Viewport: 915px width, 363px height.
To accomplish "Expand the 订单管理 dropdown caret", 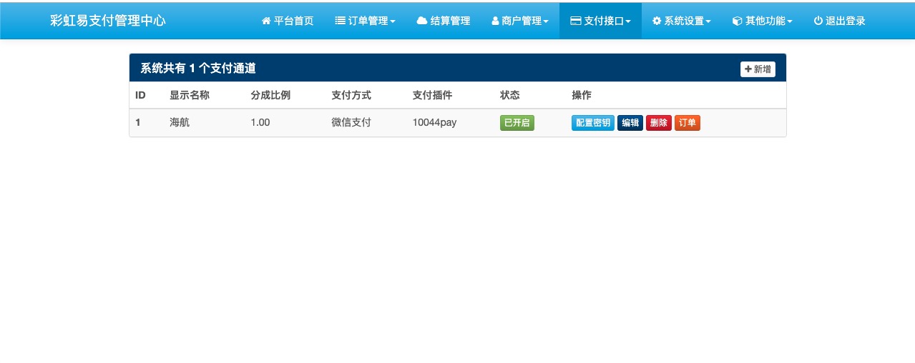I will [x=393, y=22].
